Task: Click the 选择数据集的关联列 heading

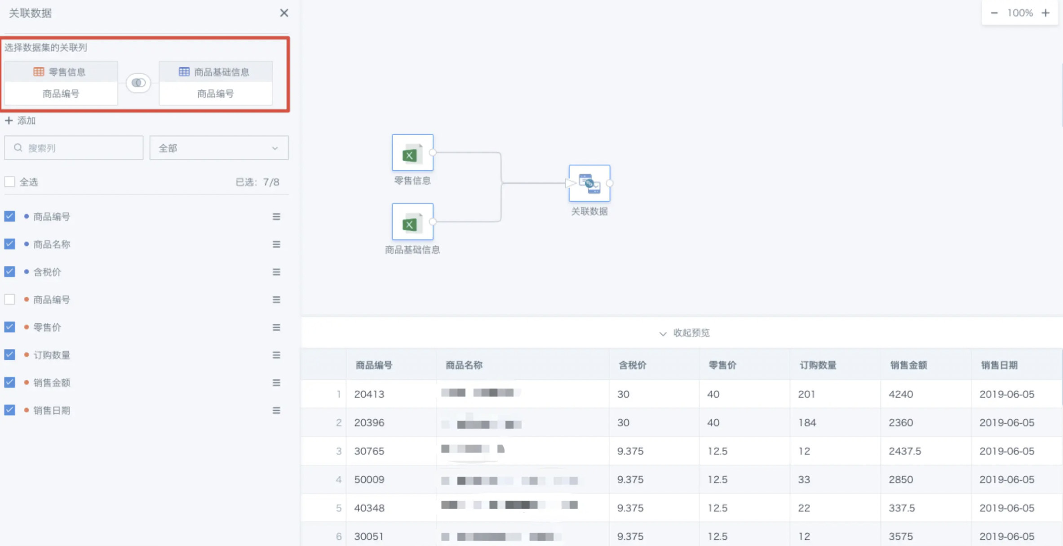Action: point(46,47)
